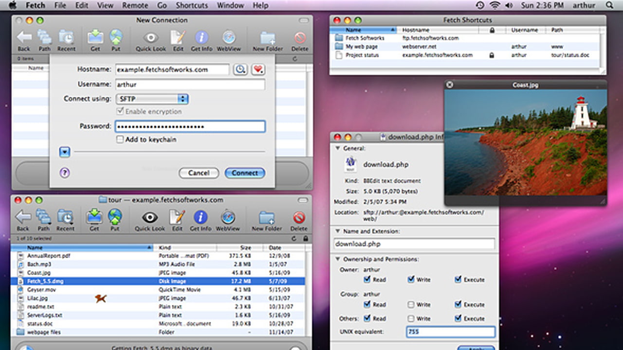Click Put icon in New Connection toolbar
Viewport: 623px width, 350px height.
116,37
